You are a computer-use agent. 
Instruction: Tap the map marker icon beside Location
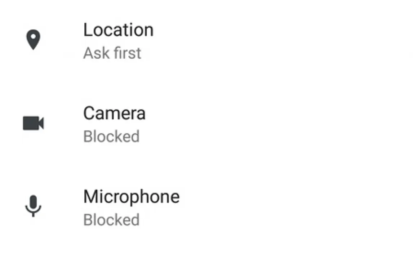pyautogui.click(x=33, y=40)
